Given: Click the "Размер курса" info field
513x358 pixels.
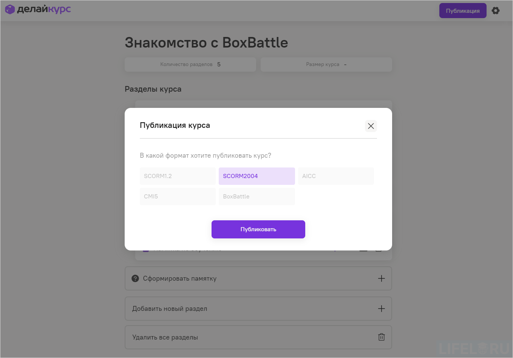Looking at the screenshot, I should pos(326,64).
